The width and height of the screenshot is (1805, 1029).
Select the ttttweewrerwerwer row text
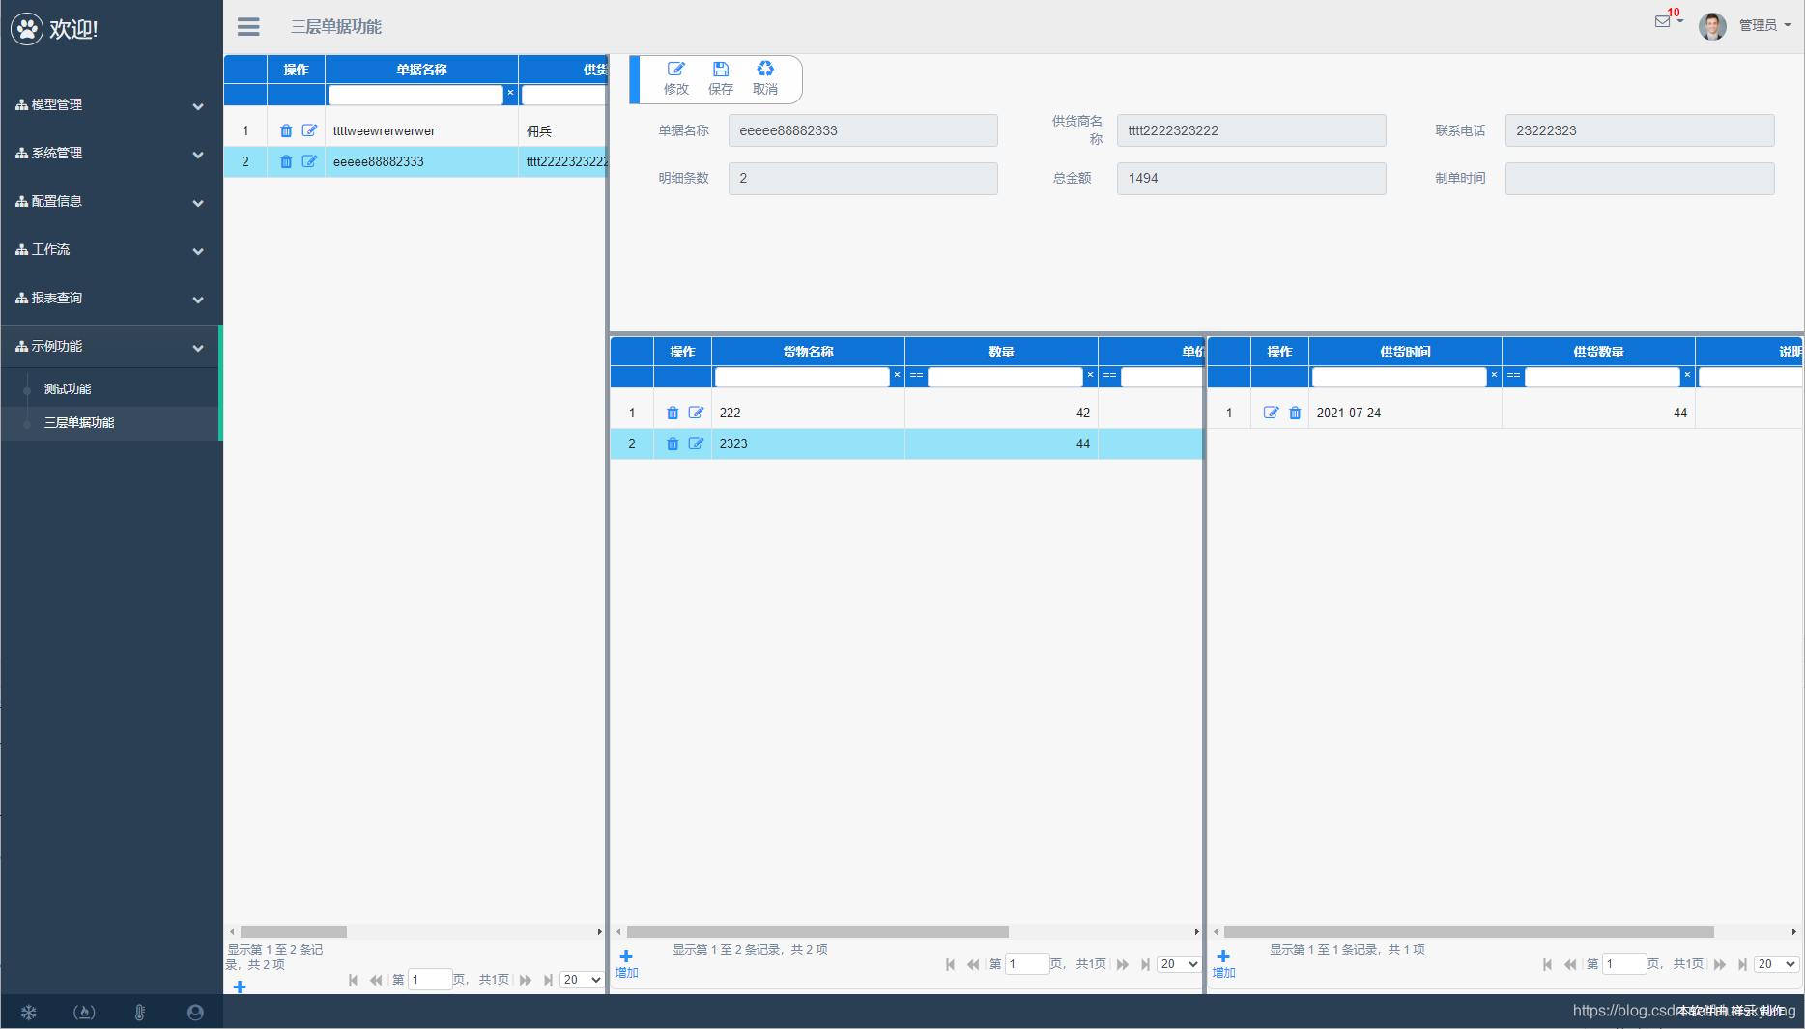coord(384,131)
